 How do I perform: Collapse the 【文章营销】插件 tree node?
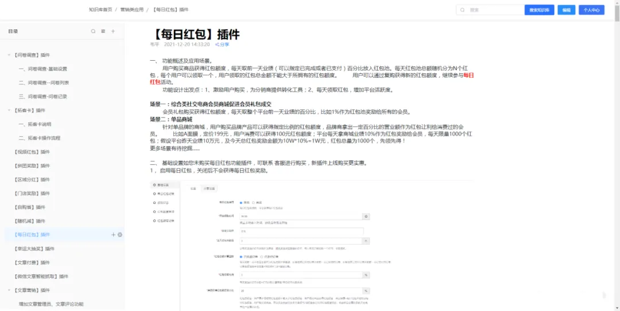click(9, 290)
